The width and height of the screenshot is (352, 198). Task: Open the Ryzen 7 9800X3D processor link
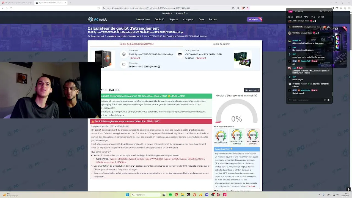[x=118, y=159]
